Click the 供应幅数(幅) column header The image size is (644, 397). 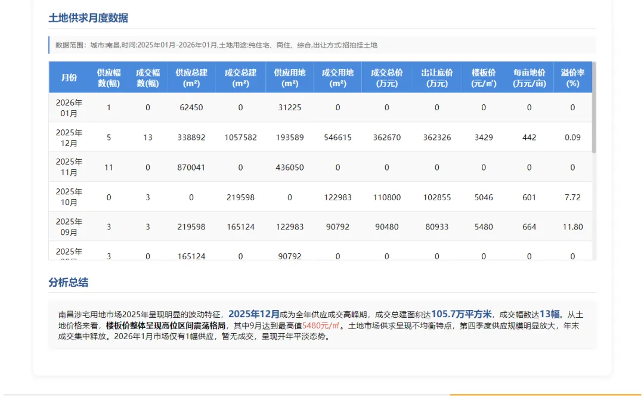pyautogui.click(x=109, y=77)
